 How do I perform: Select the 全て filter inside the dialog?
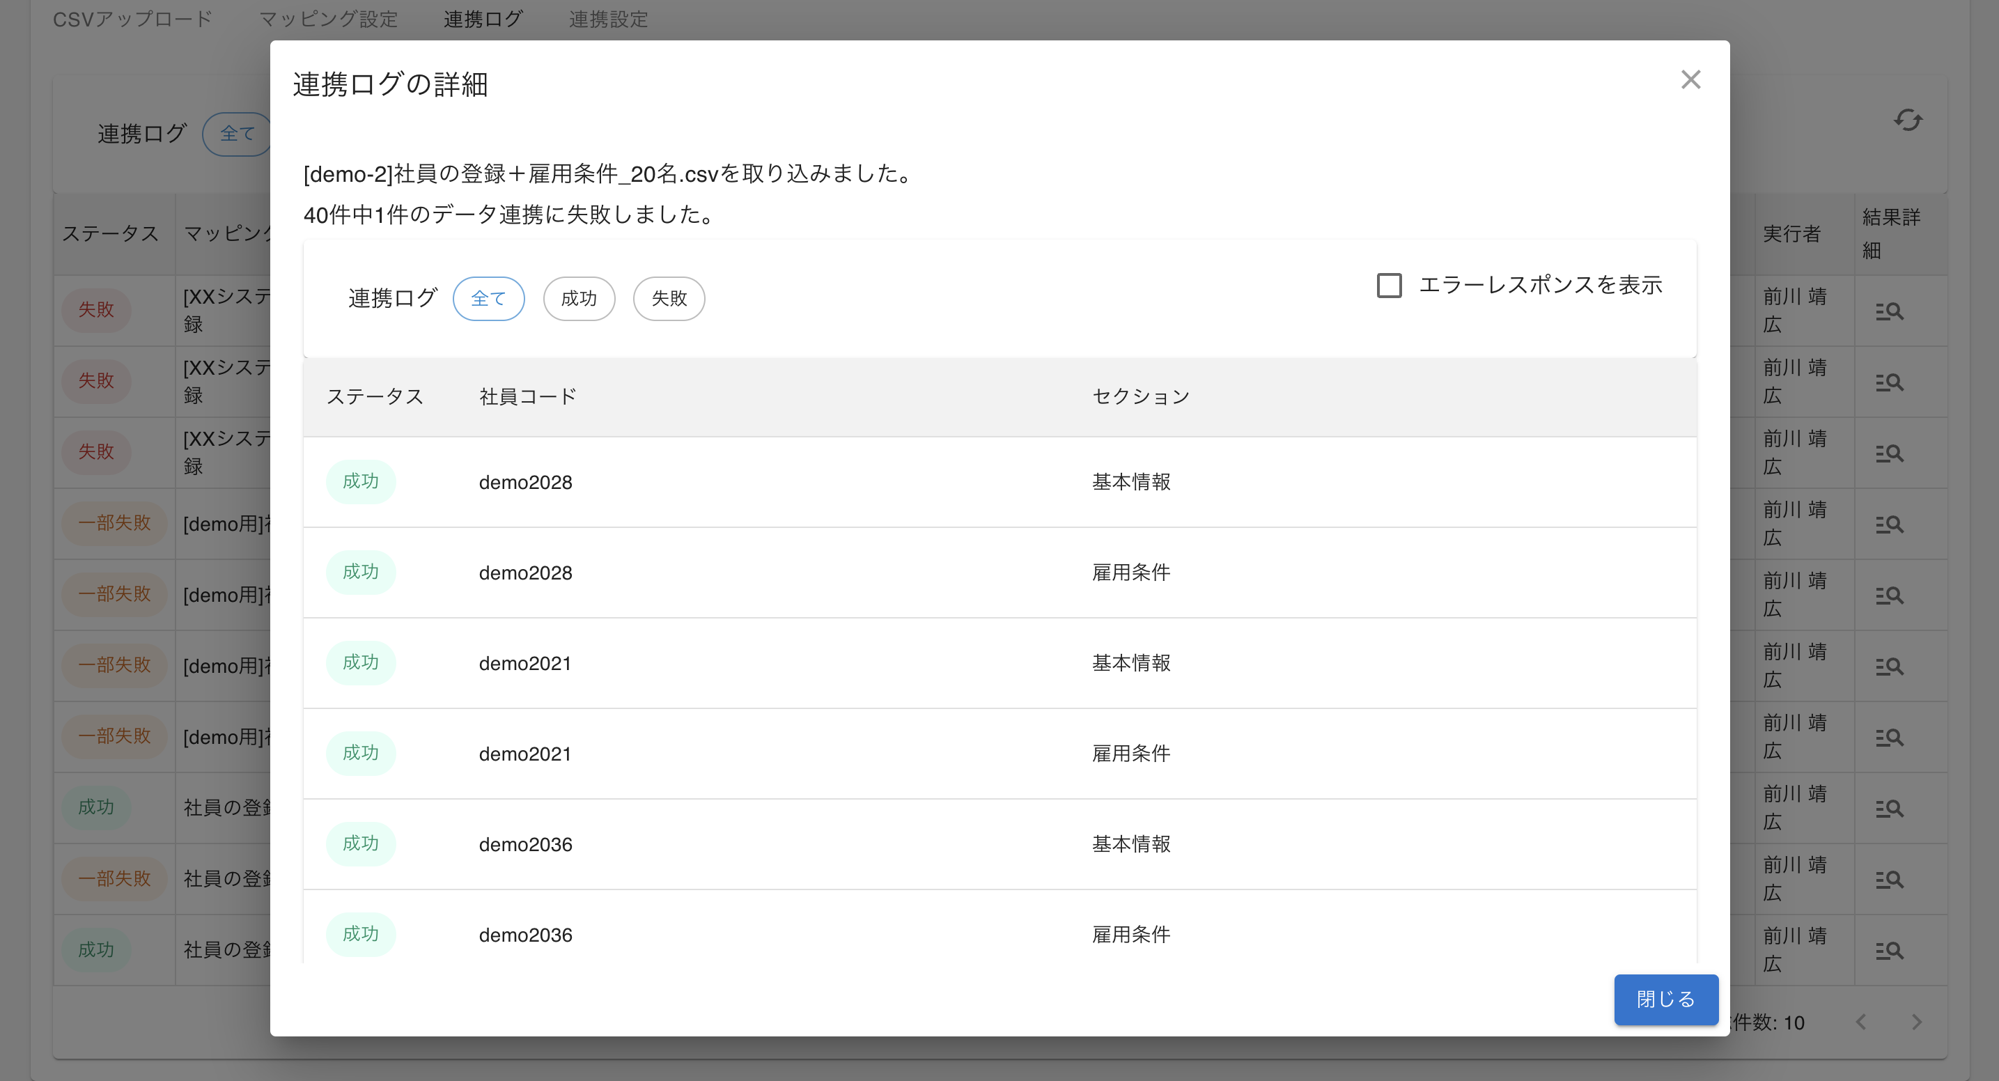(x=488, y=299)
